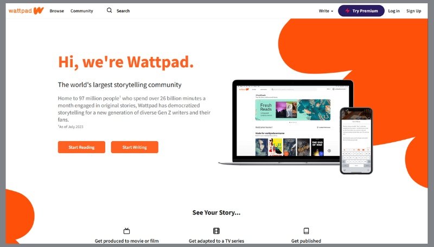434x247 pixels.
Task: Click the magnifying glass search icon
Action: [x=110, y=10]
